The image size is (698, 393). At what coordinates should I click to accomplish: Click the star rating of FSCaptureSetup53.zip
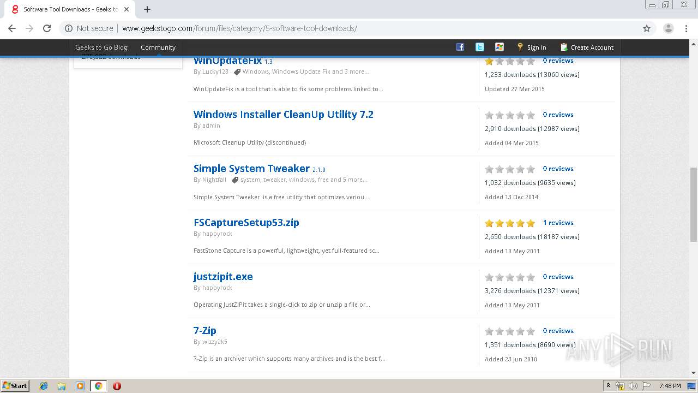point(510,223)
